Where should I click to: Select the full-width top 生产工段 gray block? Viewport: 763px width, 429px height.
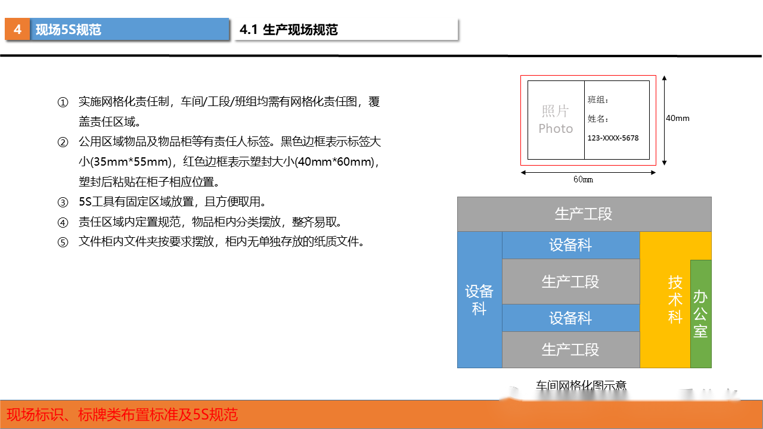point(584,214)
